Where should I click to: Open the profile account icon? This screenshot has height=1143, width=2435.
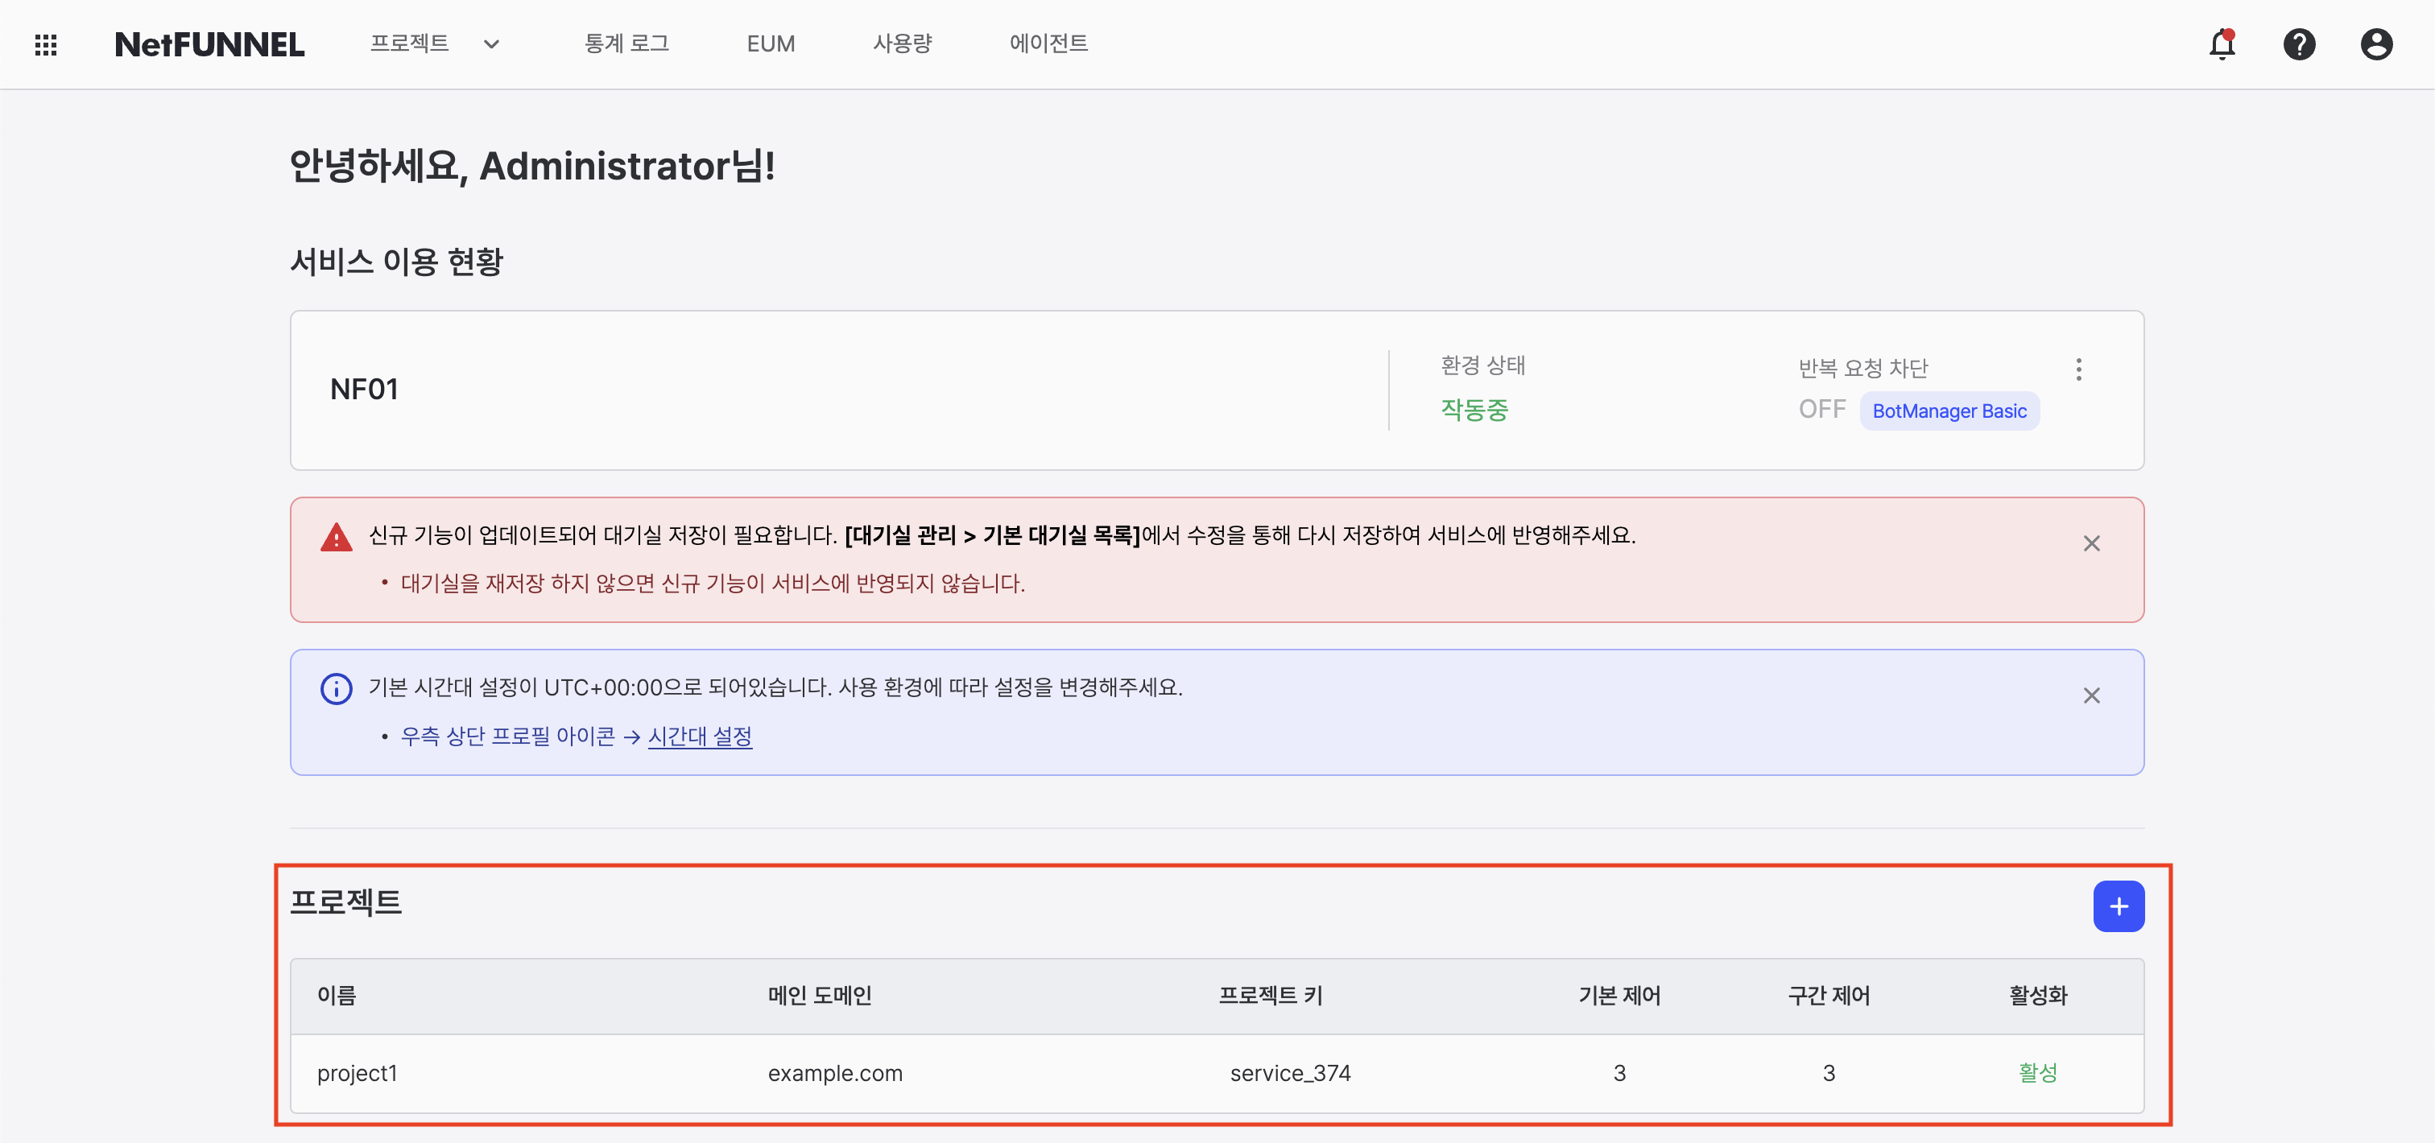point(2377,44)
